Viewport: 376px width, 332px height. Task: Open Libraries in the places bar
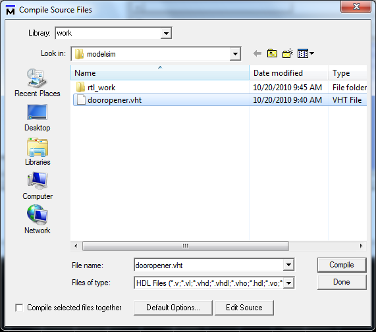[x=38, y=152]
